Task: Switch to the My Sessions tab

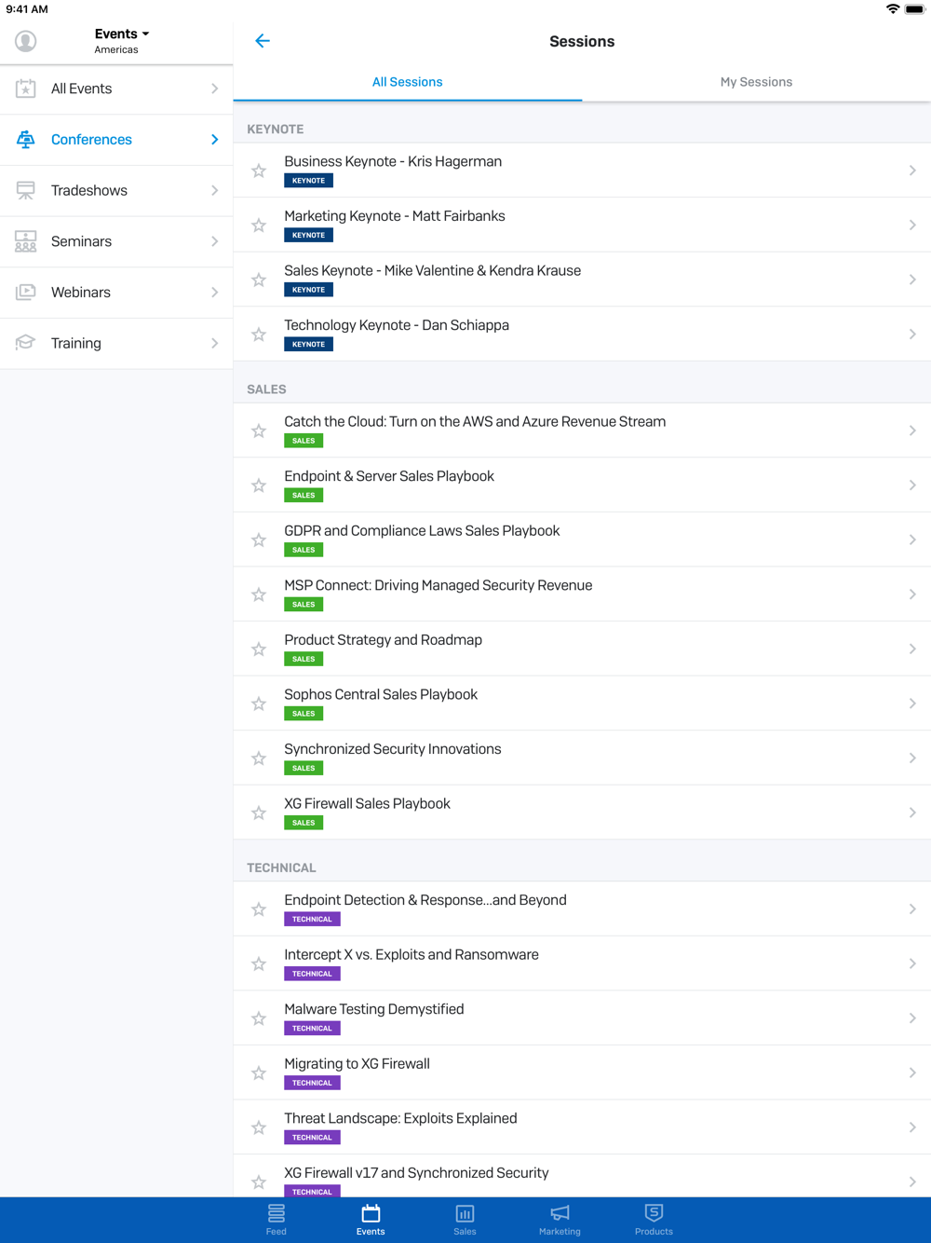Action: [756, 82]
